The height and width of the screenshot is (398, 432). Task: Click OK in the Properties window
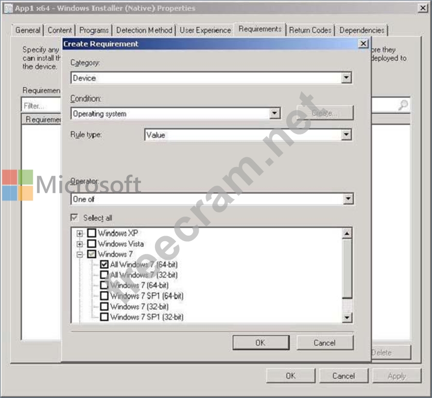(x=291, y=376)
